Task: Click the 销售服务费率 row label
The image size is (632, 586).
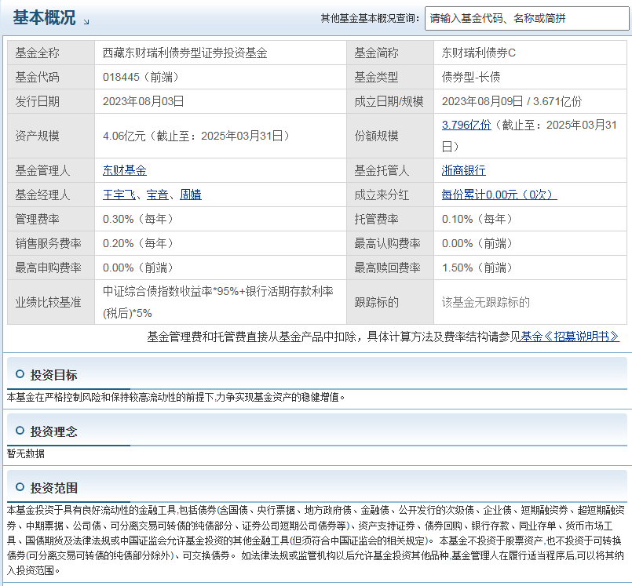Action: [x=49, y=243]
